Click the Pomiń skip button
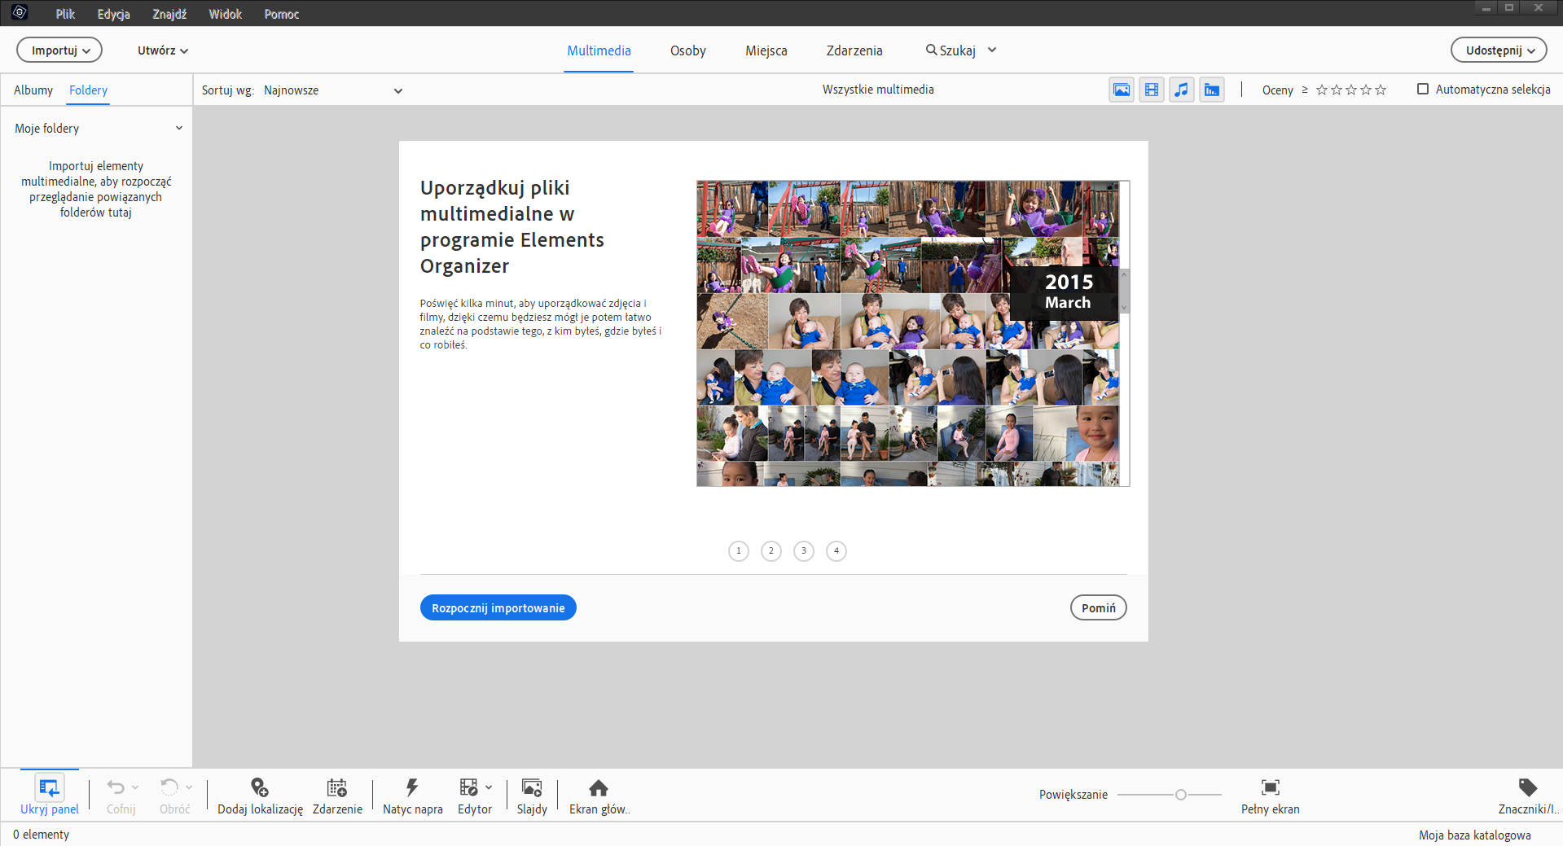The image size is (1563, 846). [x=1099, y=607]
